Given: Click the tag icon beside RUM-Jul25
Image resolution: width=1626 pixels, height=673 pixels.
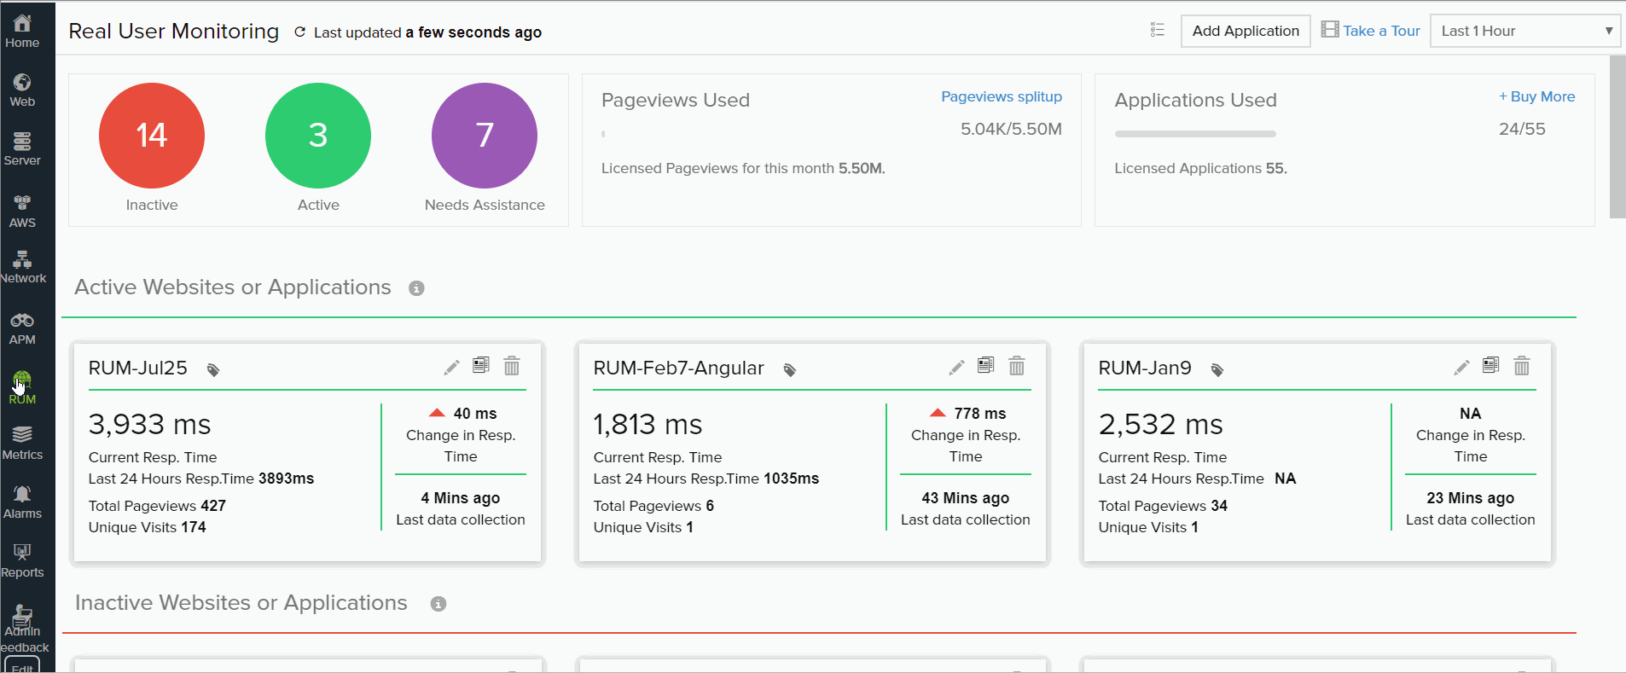Looking at the screenshot, I should [x=213, y=369].
